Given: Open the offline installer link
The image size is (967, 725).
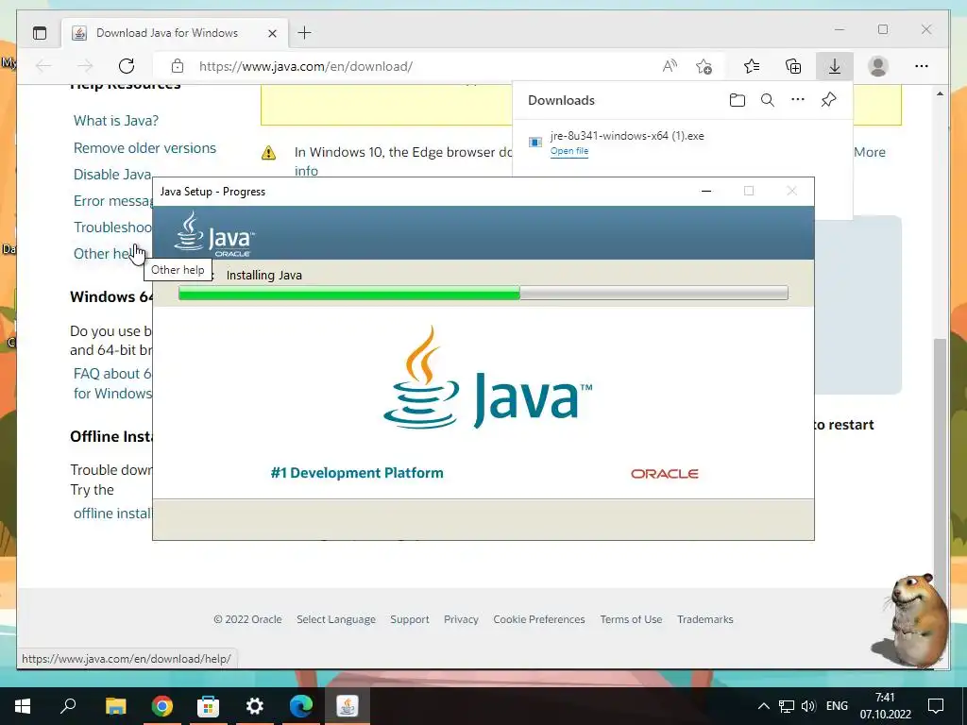Looking at the screenshot, I should pos(112,514).
